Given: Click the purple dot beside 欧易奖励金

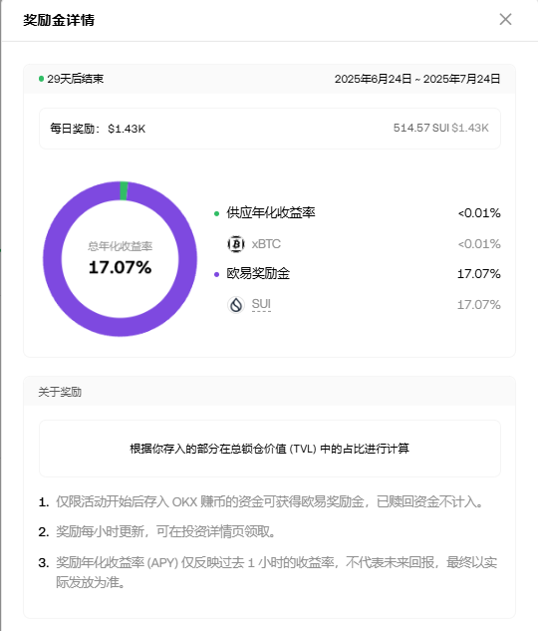Looking at the screenshot, I should [217, 274].
